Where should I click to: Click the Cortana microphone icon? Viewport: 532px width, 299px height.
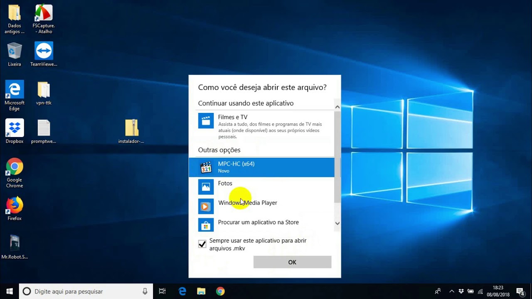pyautogui.click(x=145, y=291)
